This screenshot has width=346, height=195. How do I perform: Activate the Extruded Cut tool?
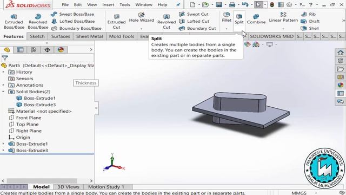pos(117,22)
